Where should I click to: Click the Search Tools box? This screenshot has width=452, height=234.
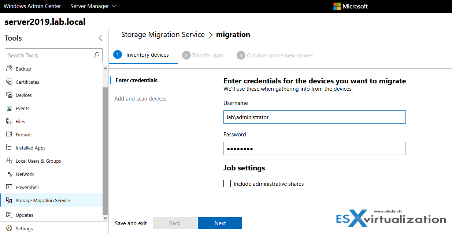pyautogui.click(x=53, y=55)
